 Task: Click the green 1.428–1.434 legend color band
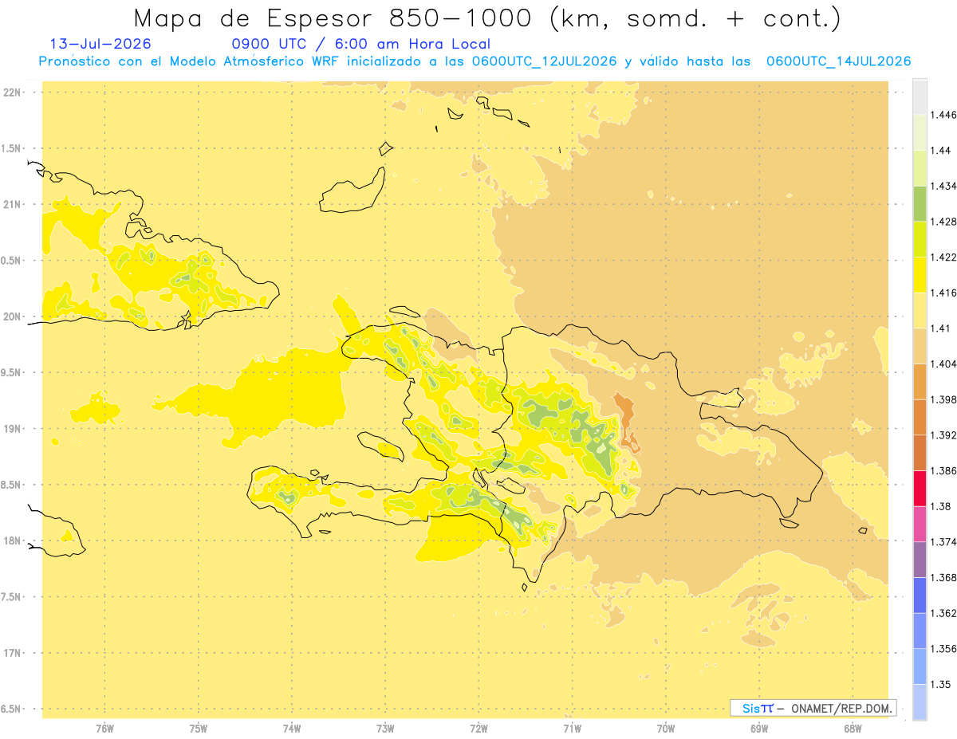[920, 203]
